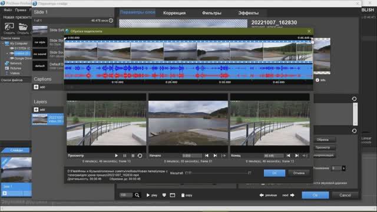
Task: Play the video preview under Просмотр
Action: [117, 155]
